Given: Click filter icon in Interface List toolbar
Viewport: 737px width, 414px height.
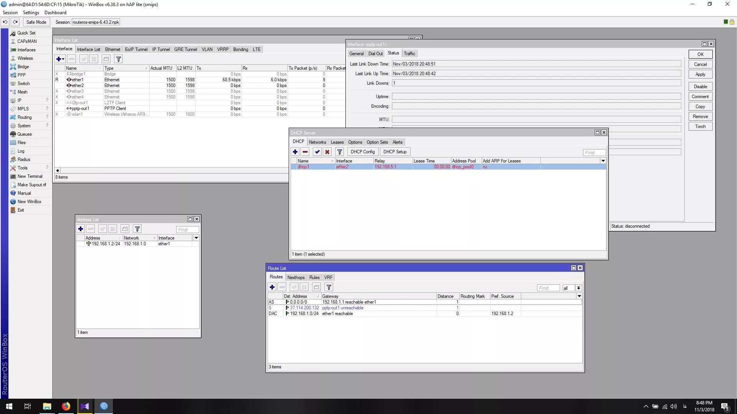Looking at the screenshot, I should [119, 59].
